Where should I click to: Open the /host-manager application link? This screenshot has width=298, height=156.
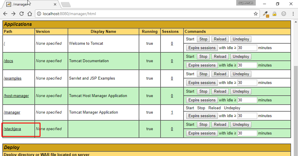(x=16, y=96)
